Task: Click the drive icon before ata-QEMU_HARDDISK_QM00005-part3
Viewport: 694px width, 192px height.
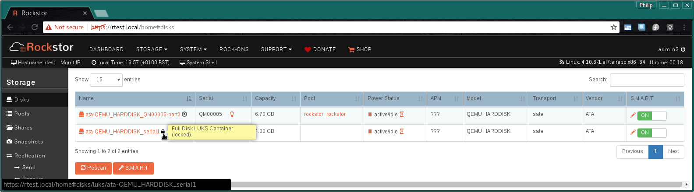Action: click(81, 115)
